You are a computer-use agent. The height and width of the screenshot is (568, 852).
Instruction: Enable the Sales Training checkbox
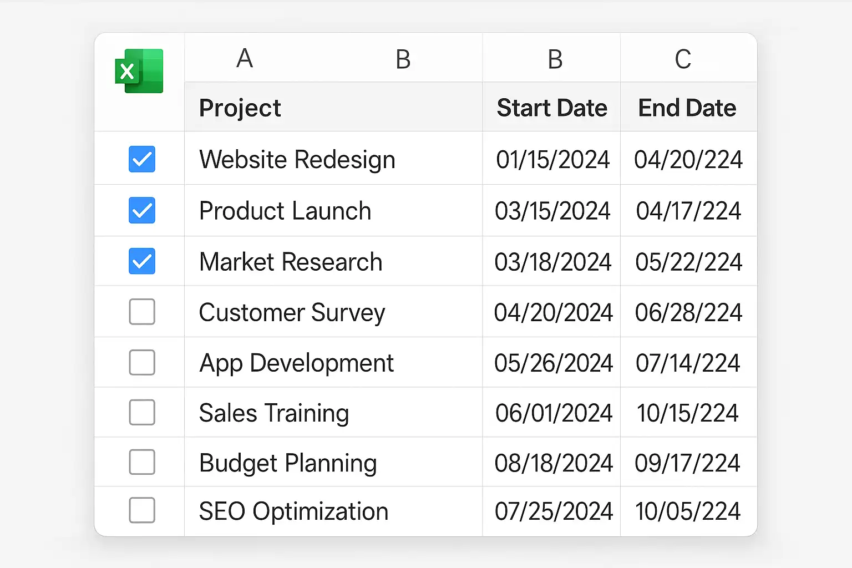click(x=142, y=412)
